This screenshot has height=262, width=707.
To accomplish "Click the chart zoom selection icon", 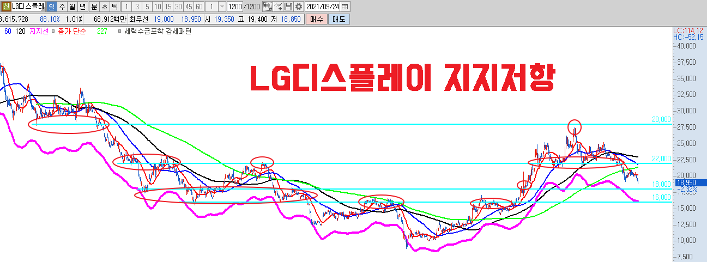I will (x=268, y=7).
